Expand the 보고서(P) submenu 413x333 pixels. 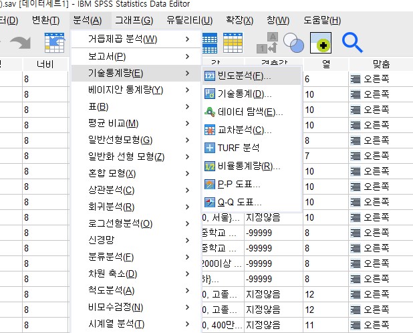click(136, 56)
